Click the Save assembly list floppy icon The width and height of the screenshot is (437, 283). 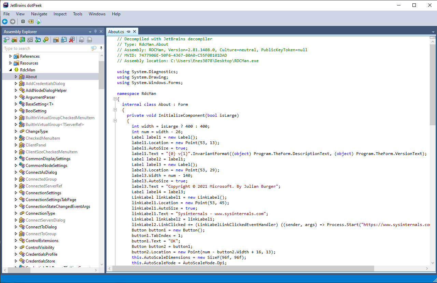pyautogui.click(x=64, y=40)
